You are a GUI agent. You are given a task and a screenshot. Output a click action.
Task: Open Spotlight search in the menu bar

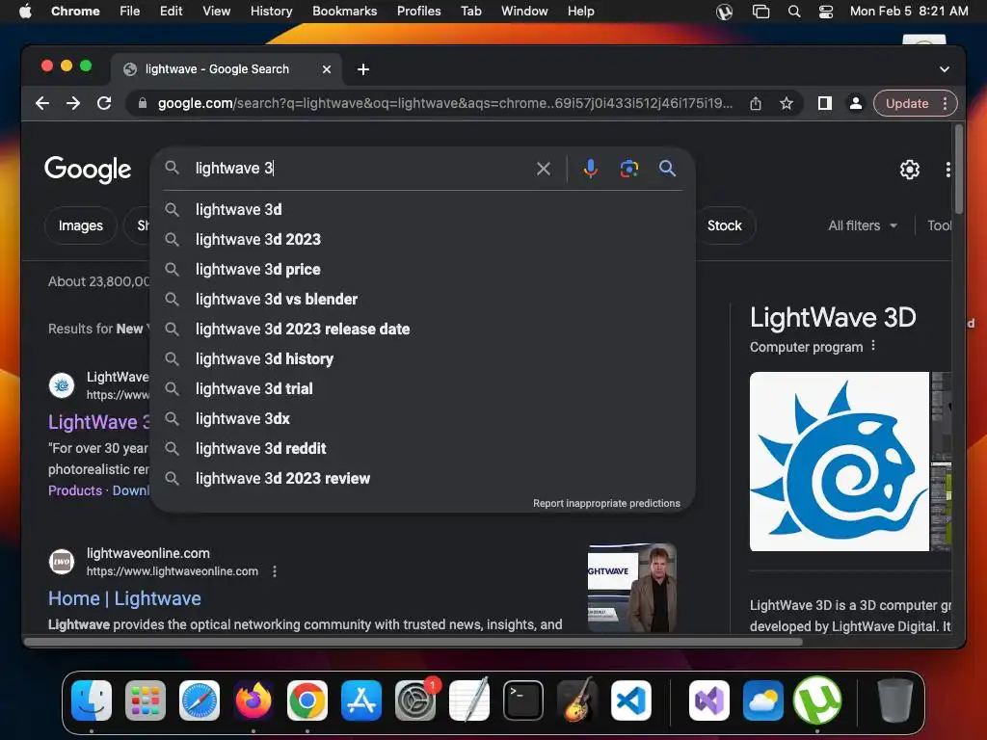click(794, 12)
